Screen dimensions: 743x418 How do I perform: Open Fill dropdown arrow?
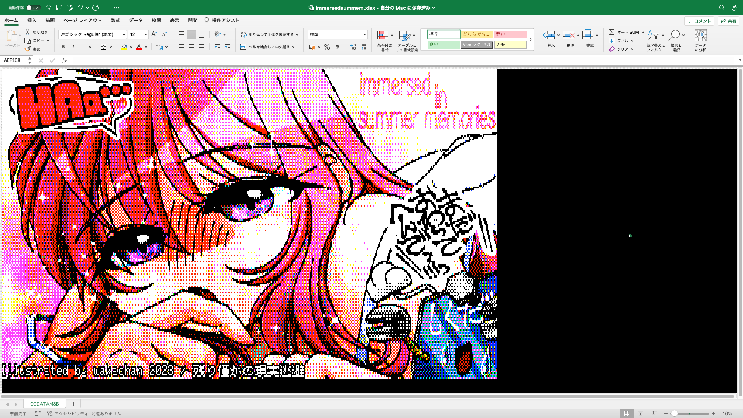click(x=632, y=41)
